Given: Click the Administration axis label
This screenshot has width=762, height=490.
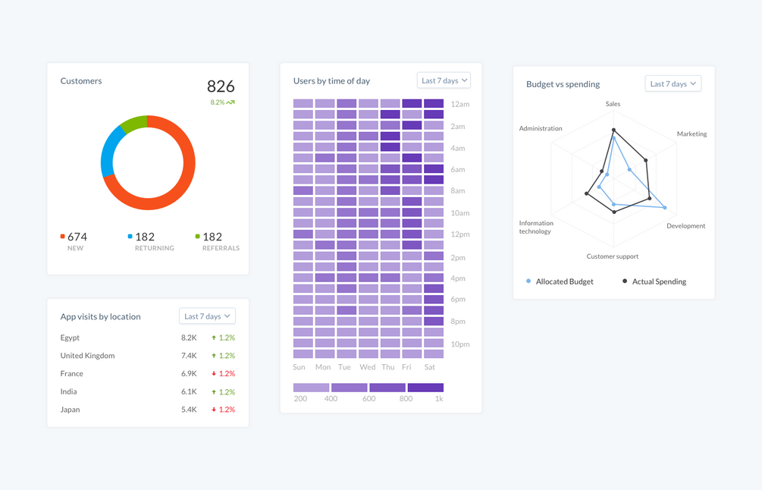Looking at the screenshot, I should point(541,129).
